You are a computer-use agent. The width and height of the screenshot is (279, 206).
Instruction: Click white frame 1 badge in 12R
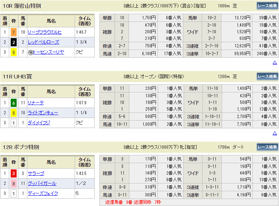[x=14, y=193]
